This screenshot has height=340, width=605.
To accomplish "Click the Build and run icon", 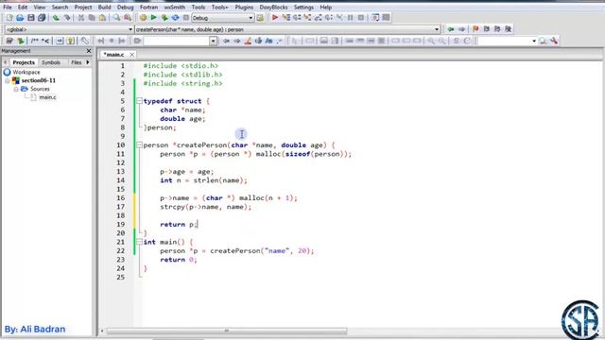I will point(164,18).
